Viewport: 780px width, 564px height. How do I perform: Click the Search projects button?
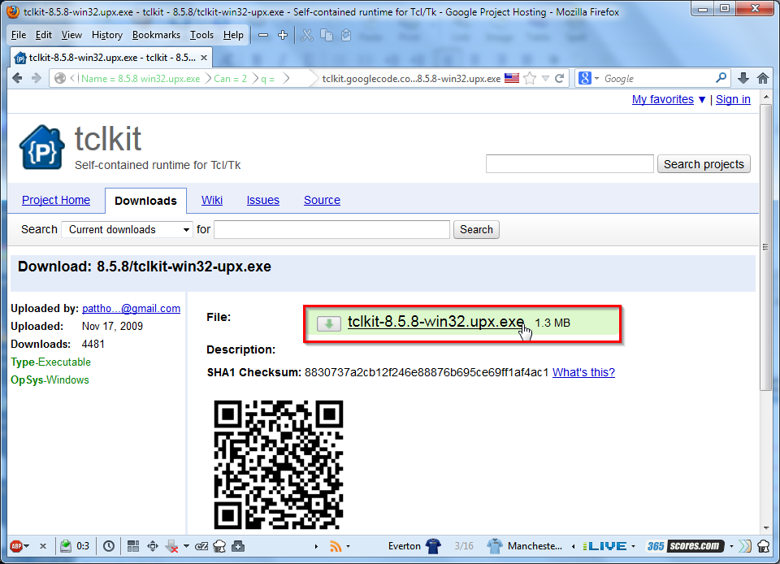click(703, 164)
